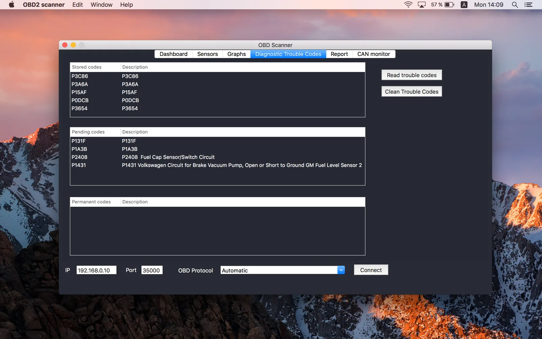Open the Graphs tab
Image resolution: width=542 pixels, height=339 pixels.
236,54
